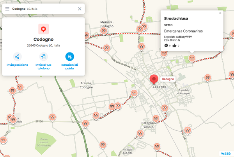Click the red location pin in Codogno card

pyautogui.click(x=43, y=29)
